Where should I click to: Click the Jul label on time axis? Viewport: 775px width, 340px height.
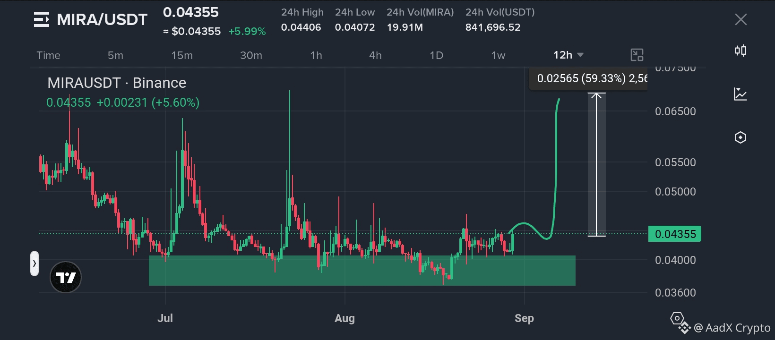click(165, 318)
